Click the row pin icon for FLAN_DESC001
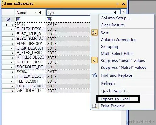Image resolution: width=156 pixels, height=125 pixels. pos(12,44)
